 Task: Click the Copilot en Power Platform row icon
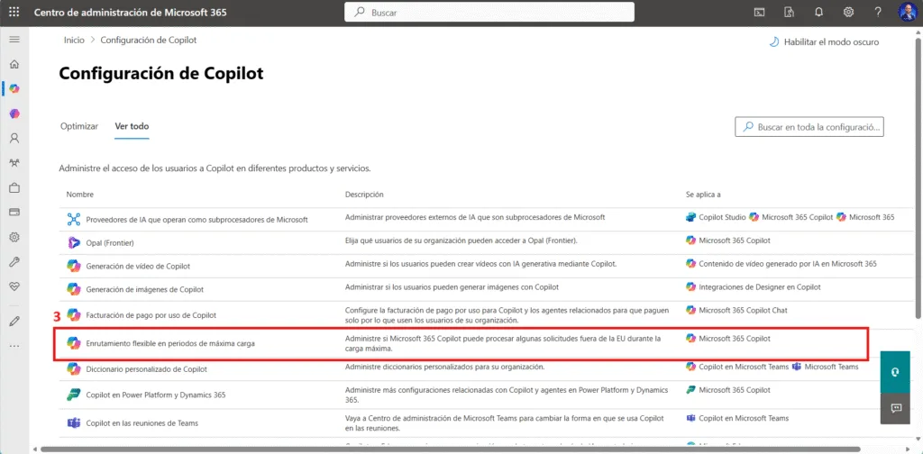(x=74, y=395)
